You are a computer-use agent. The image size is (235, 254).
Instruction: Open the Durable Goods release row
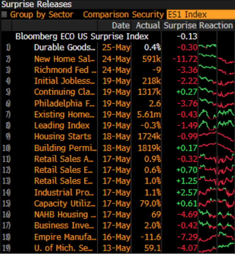65,47
